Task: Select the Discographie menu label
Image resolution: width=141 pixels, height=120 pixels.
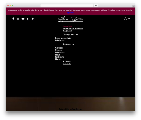Action: [69, 34]
